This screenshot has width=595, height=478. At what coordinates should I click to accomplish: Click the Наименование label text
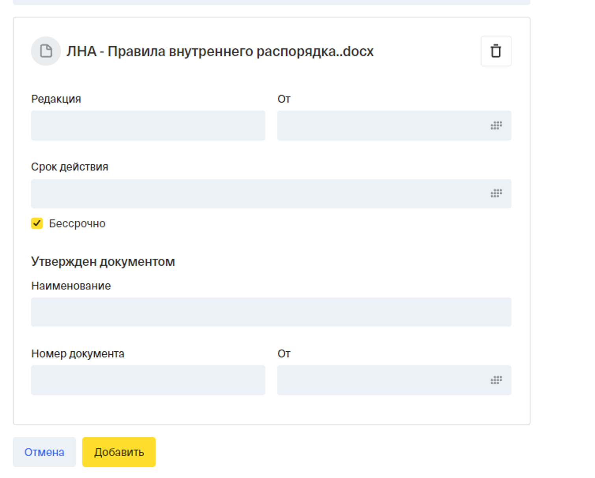(x=71, y=286)
